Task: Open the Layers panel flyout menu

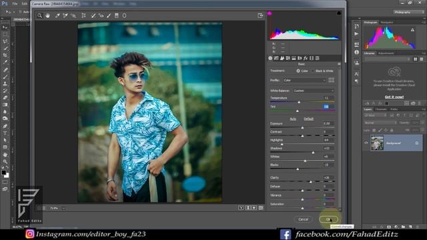Action: click(x=424, y=109)
